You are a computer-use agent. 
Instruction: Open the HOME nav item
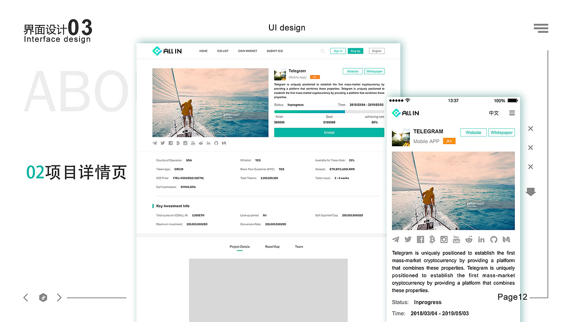point(203,51)
